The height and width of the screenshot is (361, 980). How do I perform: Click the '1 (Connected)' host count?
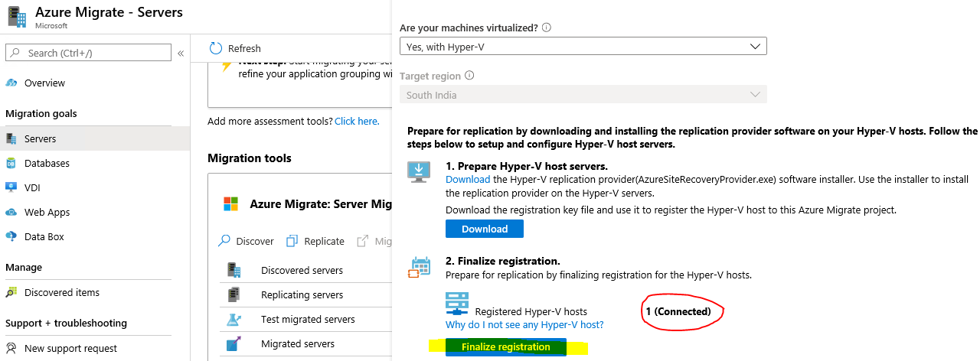pyautogui.click(x=678, y=311)
